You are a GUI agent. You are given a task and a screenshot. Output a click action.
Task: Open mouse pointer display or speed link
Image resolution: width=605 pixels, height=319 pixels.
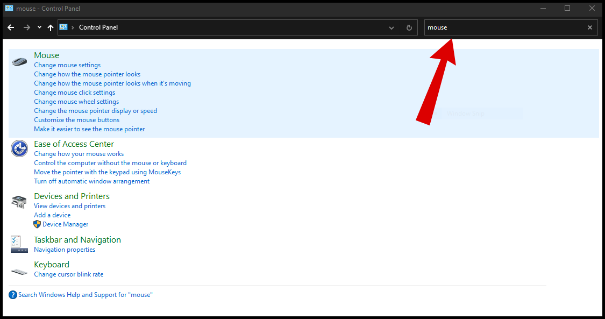pyautogui.click(x=95, y=111)
